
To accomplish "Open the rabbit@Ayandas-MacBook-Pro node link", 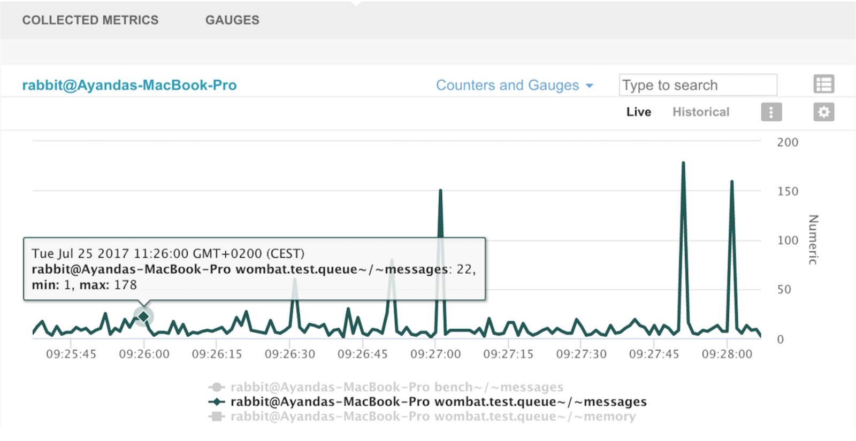I will [129, 86].
